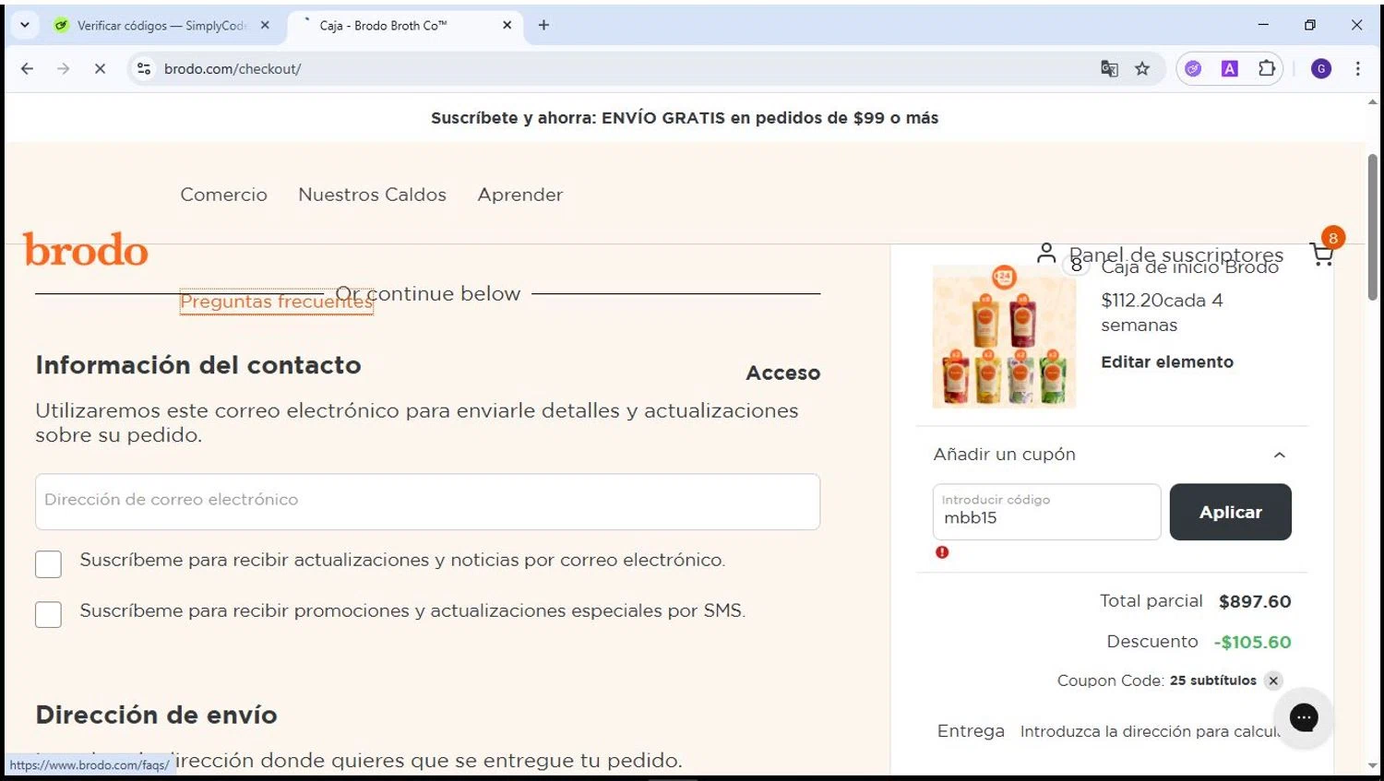Open the Chrome three-dot menu
The height and width of the screenshot is (781, 1384).
1357,68
